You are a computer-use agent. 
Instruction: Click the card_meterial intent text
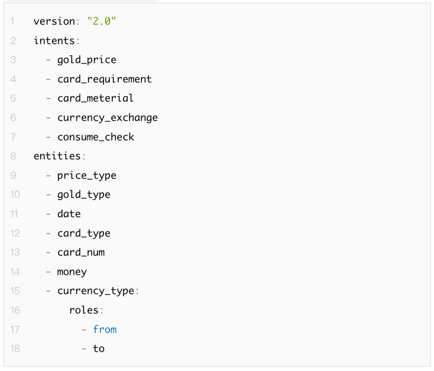(x=95, y=98)
